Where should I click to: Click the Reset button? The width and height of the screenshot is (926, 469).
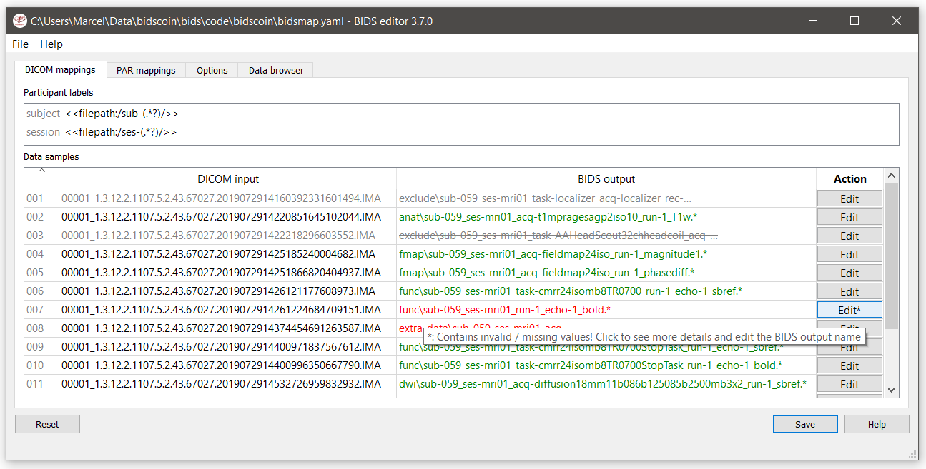point(47,424)
